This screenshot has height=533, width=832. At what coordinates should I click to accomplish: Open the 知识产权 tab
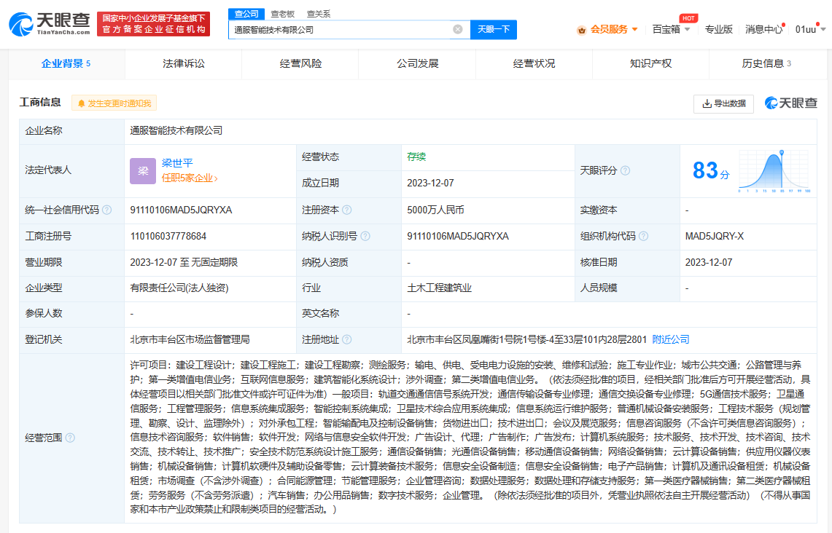coord(650,64)
